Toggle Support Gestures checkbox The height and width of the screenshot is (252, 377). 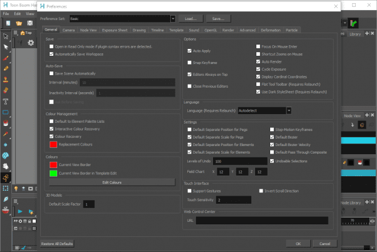[190, 191]
